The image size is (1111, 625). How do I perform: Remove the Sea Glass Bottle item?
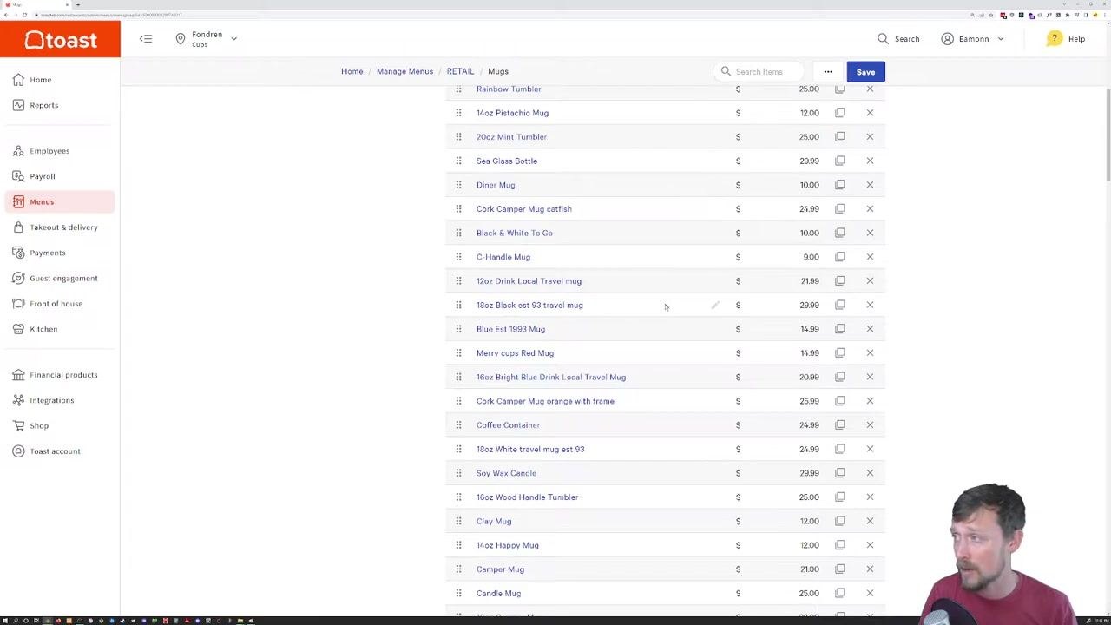[x=870, y=161]
